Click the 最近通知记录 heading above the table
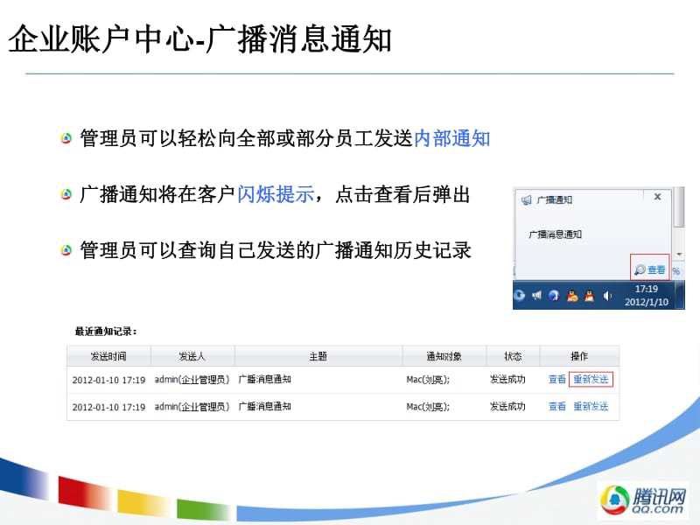 coord(106,332)
